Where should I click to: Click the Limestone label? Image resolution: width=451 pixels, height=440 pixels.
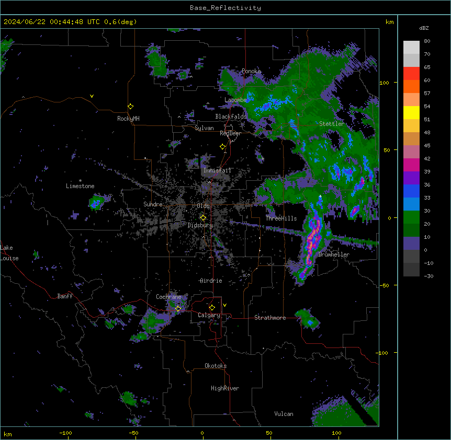click(80, 186)
